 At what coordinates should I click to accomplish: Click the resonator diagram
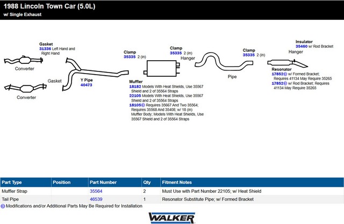point(288,63)
